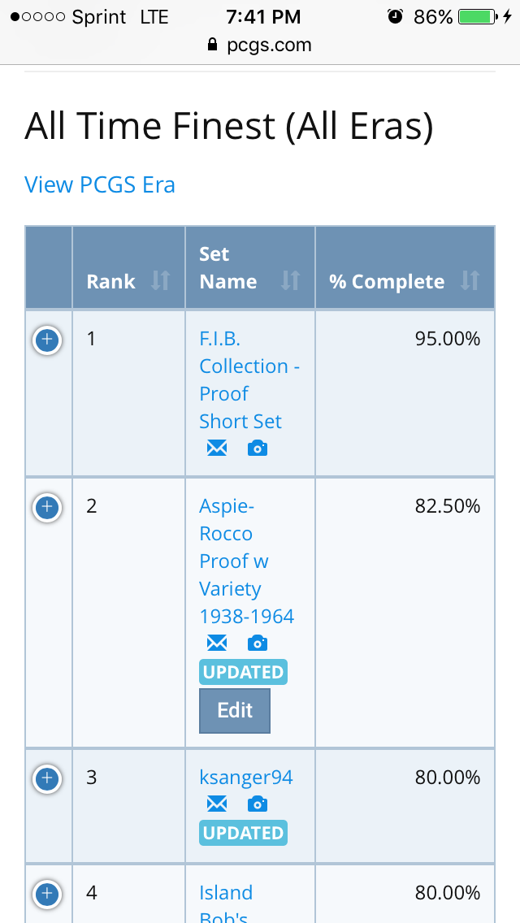Open View PCGS Era link
520x923 pixels.
click(99, 184)
